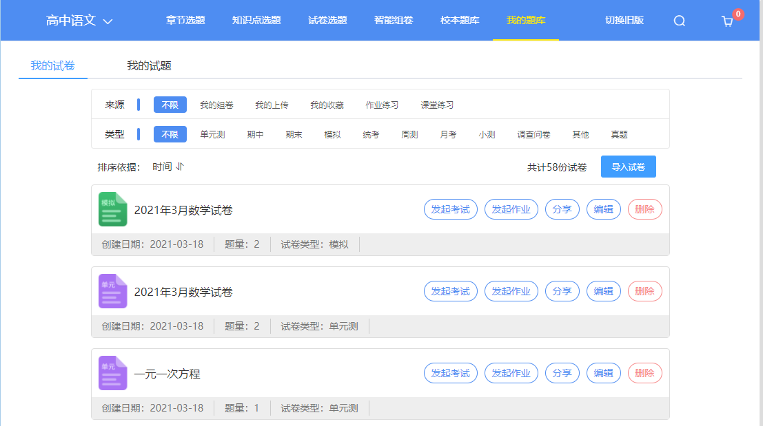Open the 一元一次方程 paper title

pos(167,374)
